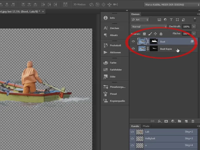Add a layer mask button

pyautogui.click(x=166, y=121)
